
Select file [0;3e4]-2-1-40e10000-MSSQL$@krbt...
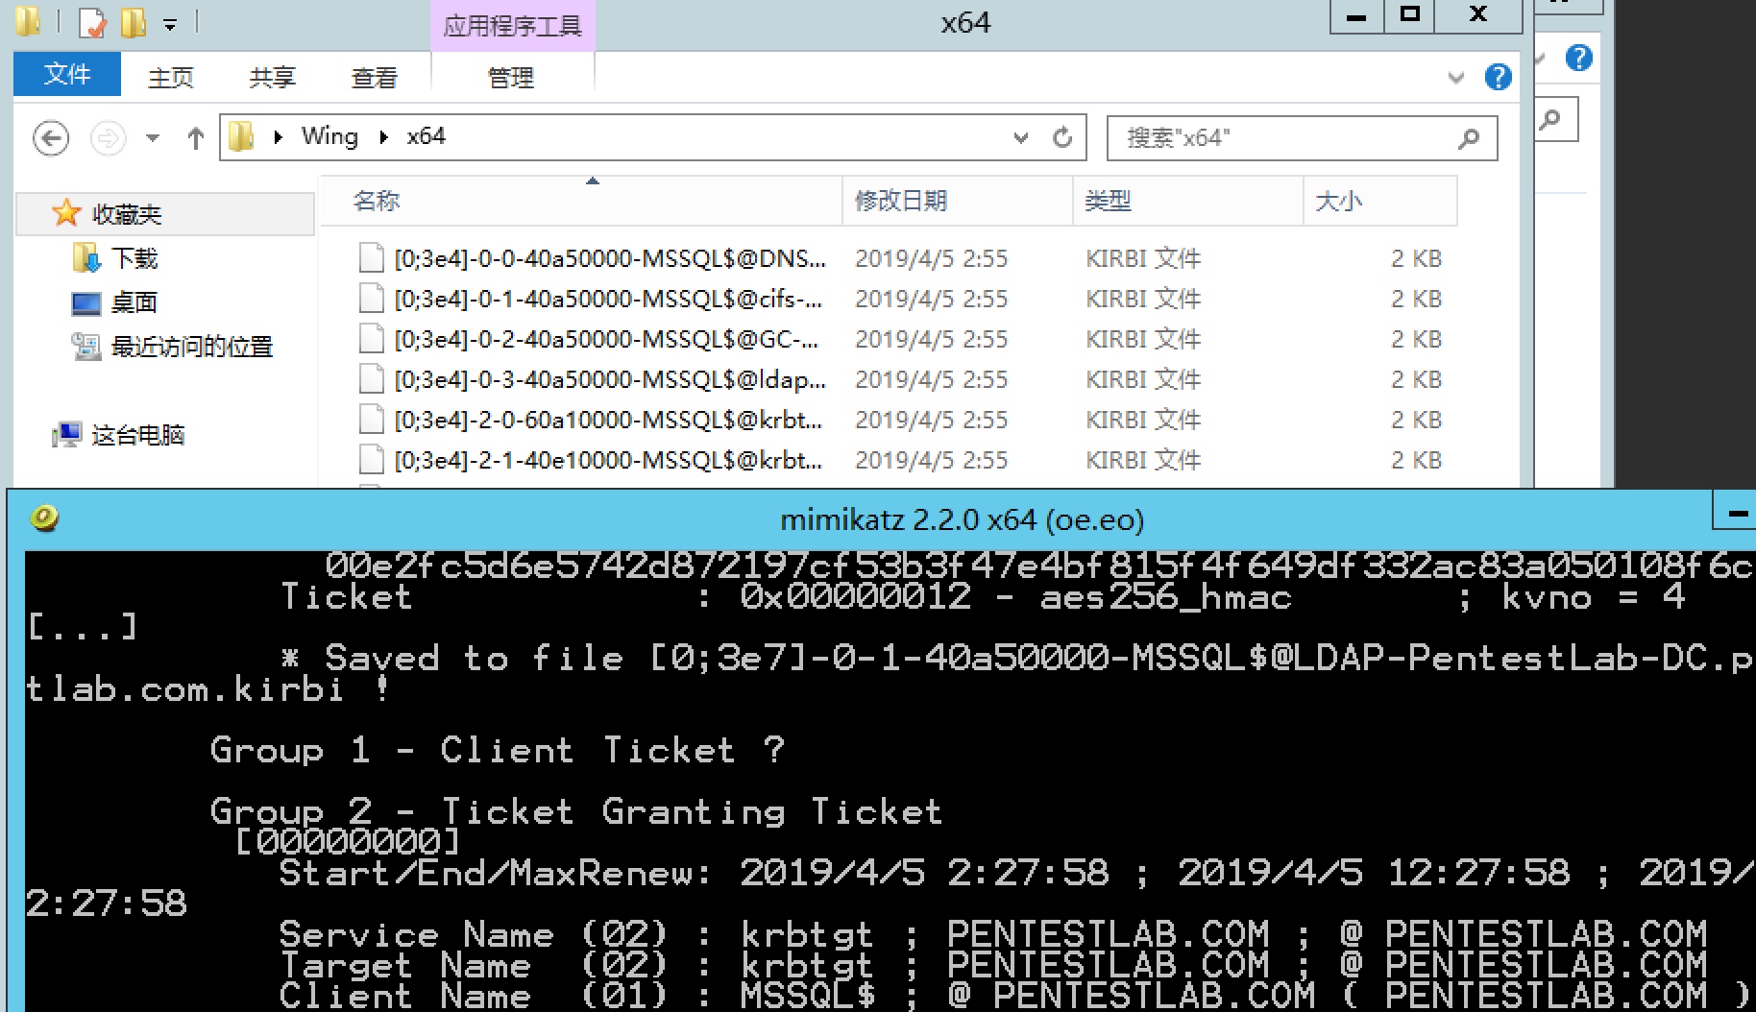point(608,460)
